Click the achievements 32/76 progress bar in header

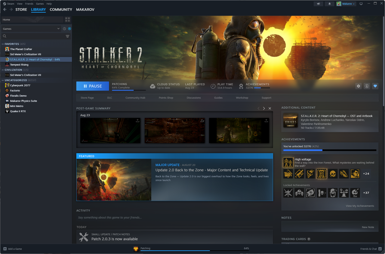click(x=262, y=88)
